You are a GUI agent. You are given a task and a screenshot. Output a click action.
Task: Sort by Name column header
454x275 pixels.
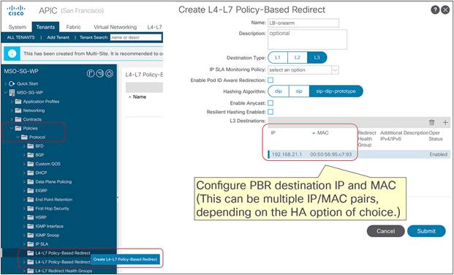[139, 97]
